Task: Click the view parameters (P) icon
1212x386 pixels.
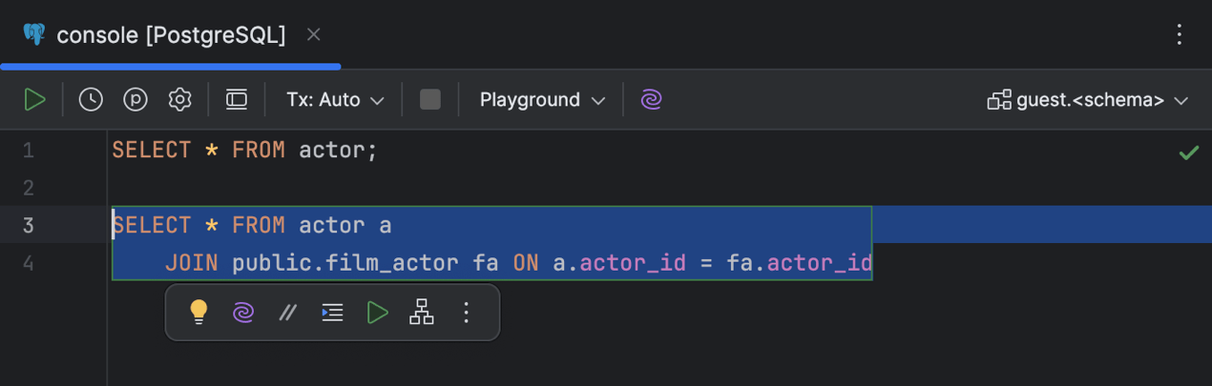Action: point(136,99)
